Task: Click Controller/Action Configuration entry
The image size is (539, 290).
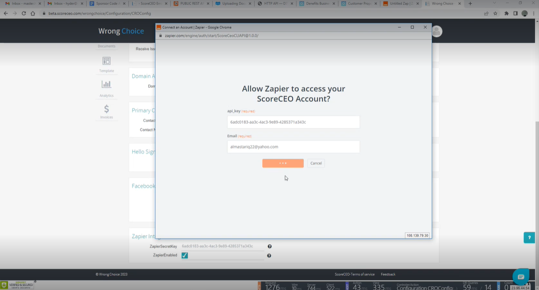Action: point(427,286)
